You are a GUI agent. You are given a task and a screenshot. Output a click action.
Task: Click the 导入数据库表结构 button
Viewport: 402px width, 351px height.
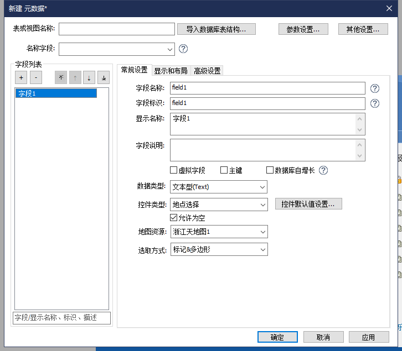click(217, 29)
